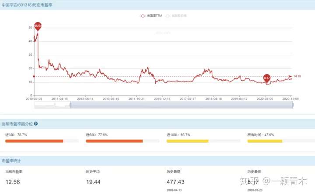This screenshot has width=315, height=194.
Task: Click the 市盈率统计 section header
Action: coord(11,161)
